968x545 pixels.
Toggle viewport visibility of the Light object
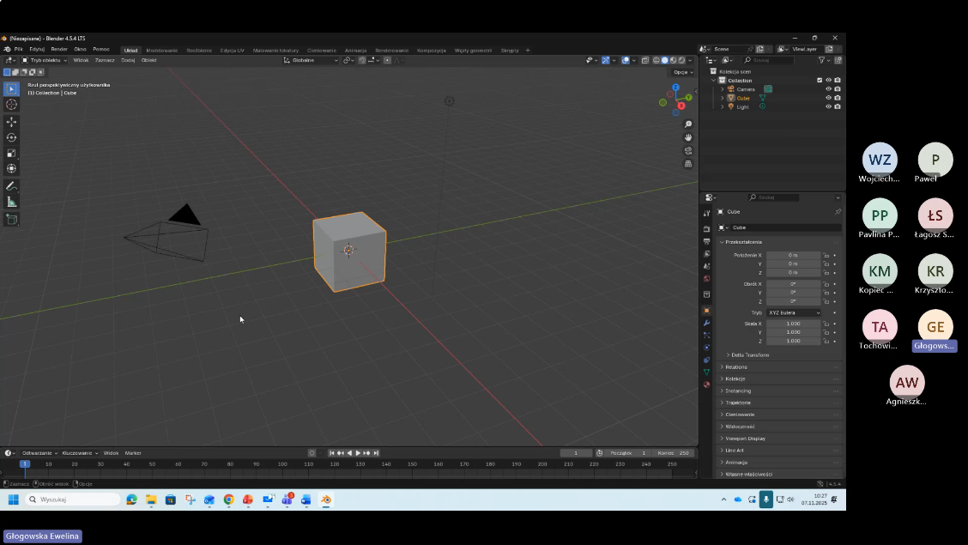coord(828,106)
